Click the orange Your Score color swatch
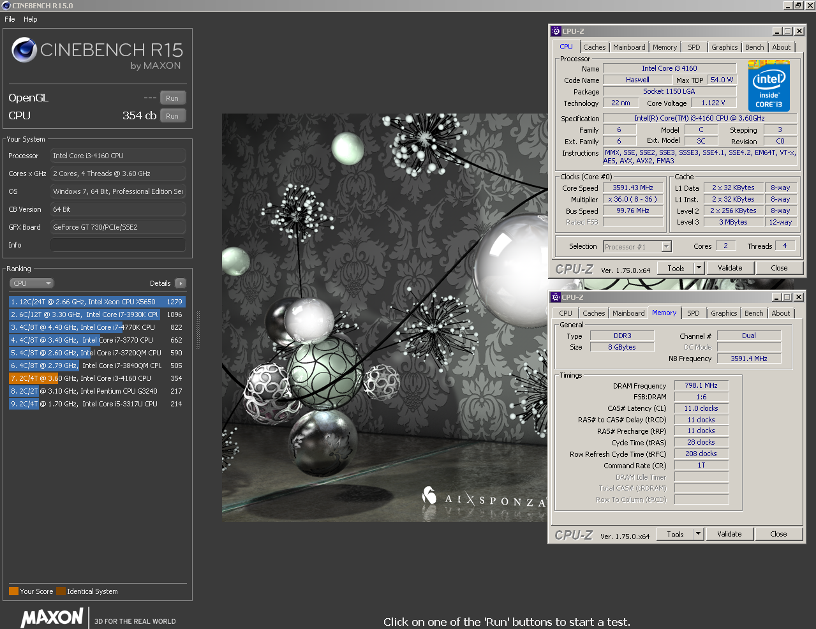This screenshot has width=816, height=629. [x=13, y=591]
